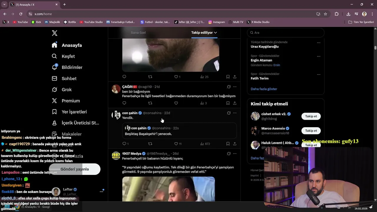Open the X Media Studio bookmark
Screen dimensions: 377x212
258,22
